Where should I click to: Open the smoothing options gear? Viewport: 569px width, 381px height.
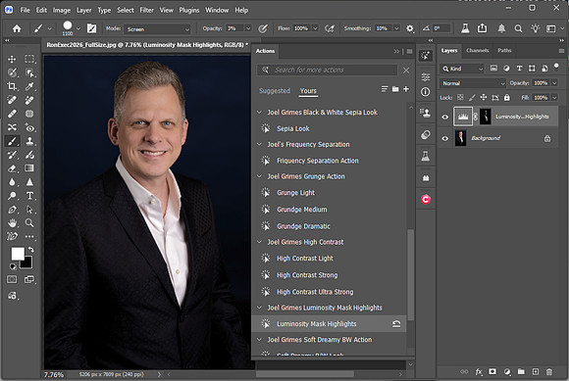tap(410, 28)
